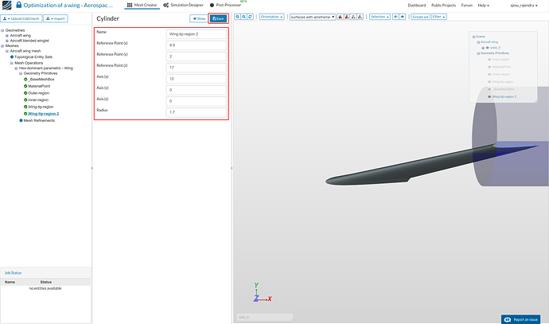Activate the first red pick-mode triangle icon
549x324 pixels.
click(340, 17)
